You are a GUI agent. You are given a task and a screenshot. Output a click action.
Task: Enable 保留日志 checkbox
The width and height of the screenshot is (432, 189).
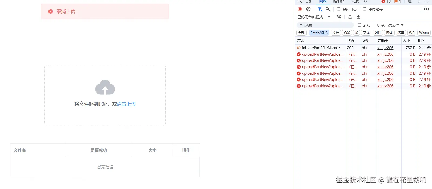tap(339, 9)
